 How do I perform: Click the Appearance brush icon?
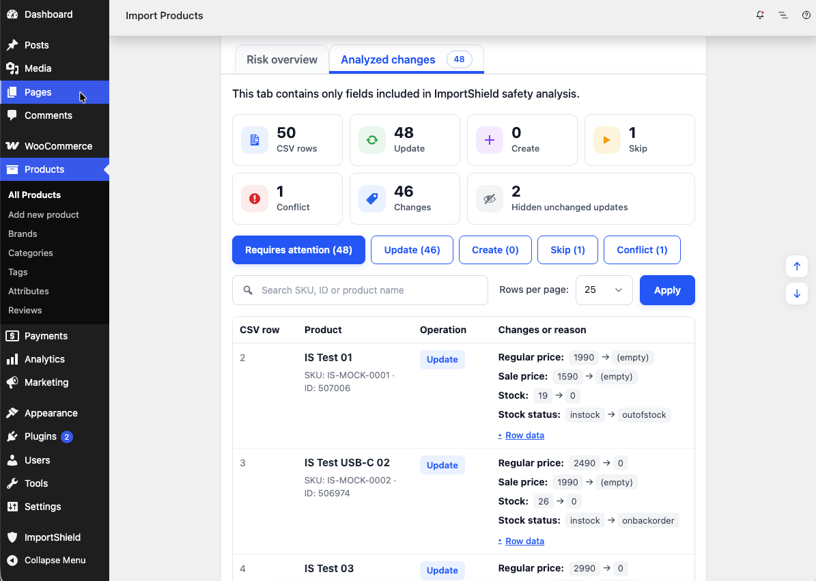(x=12, y=413)
